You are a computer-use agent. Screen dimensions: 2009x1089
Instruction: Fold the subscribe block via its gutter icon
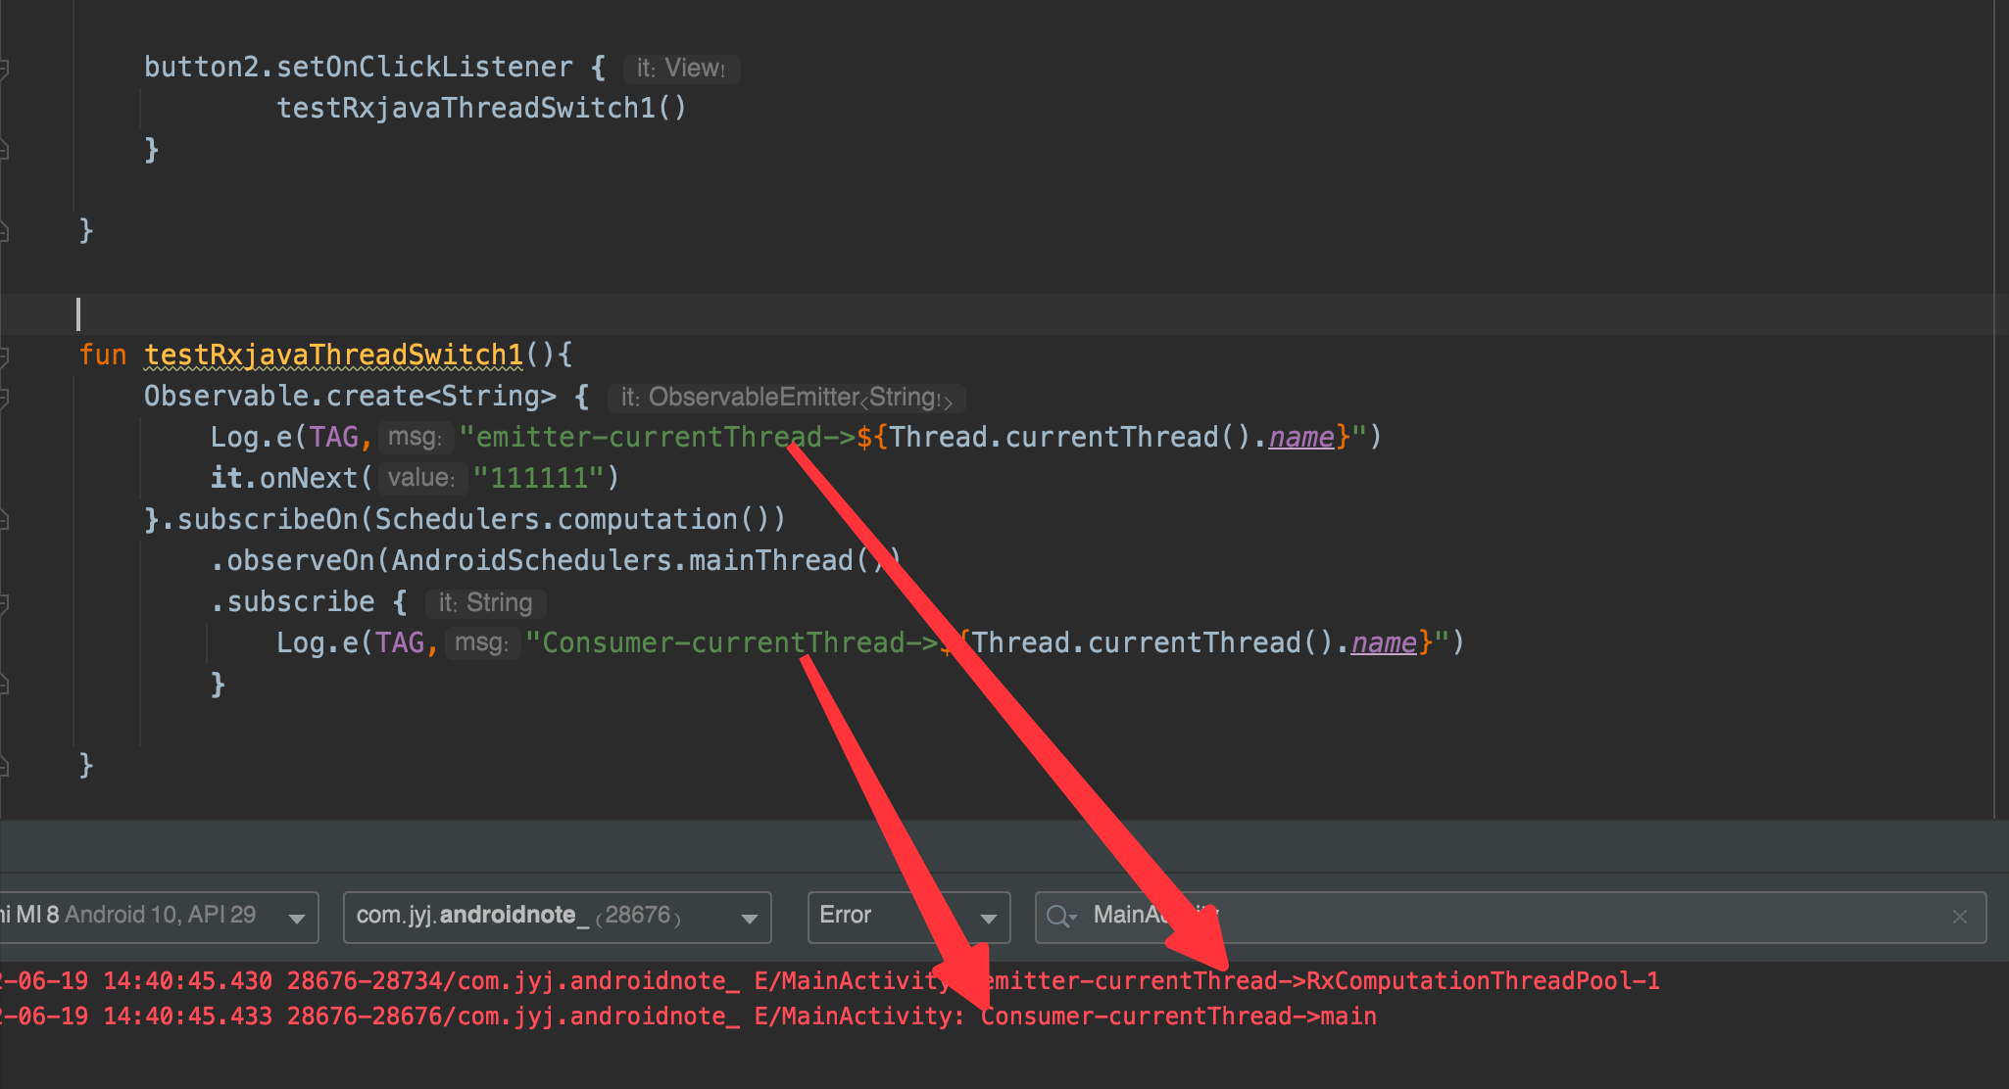click(x=6, y=601)
